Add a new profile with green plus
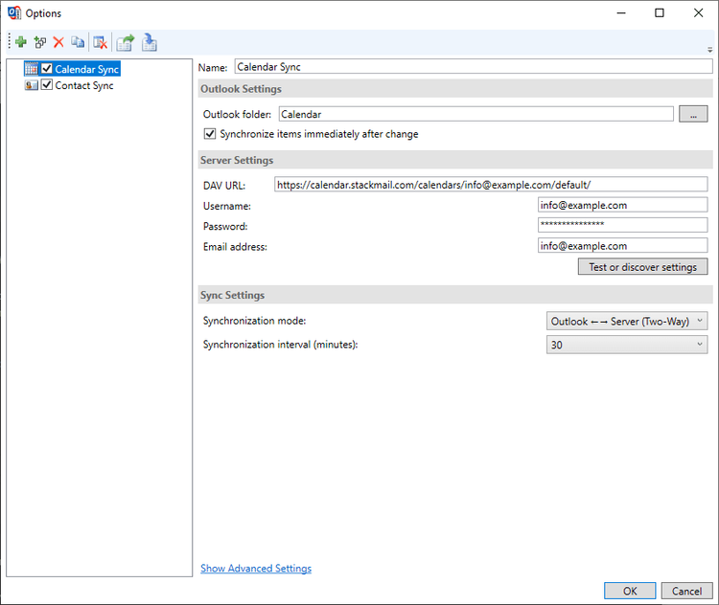This screenshot has width=719, height=605. tap(21, 42)
